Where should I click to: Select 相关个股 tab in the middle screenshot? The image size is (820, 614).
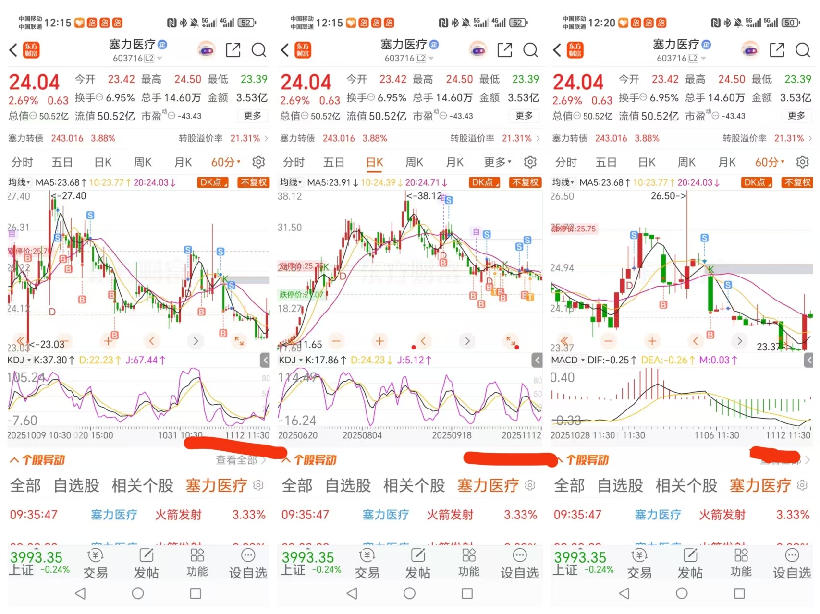(x=414, y=485)
